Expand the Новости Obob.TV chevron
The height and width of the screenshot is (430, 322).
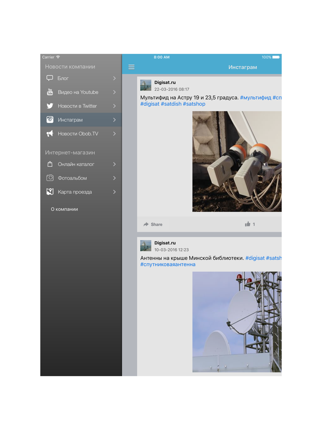114,134
